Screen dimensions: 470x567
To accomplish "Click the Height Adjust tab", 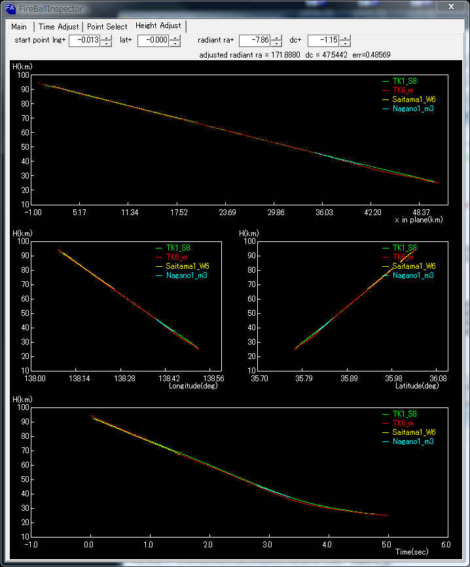I will [158, 26].
